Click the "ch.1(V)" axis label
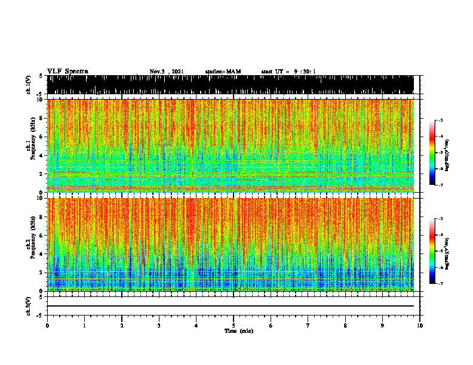473x365 pixels. tap(29, 85)
